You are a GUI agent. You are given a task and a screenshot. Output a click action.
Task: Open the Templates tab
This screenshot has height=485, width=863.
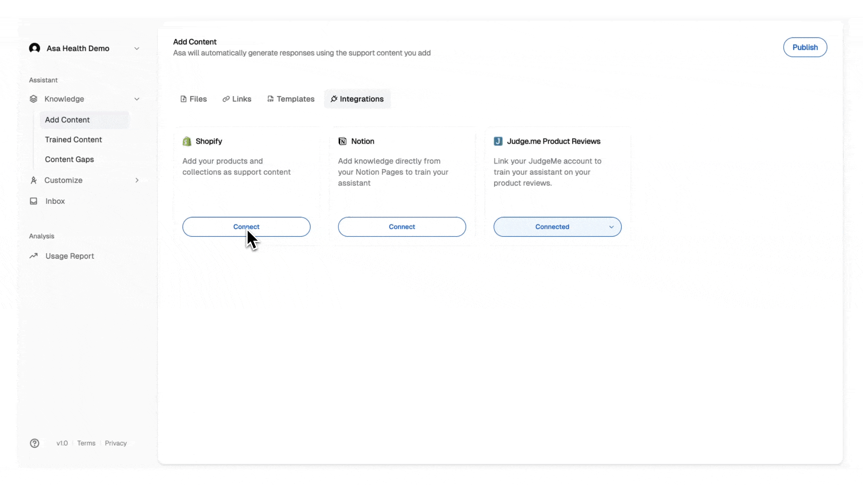[291, 99]
